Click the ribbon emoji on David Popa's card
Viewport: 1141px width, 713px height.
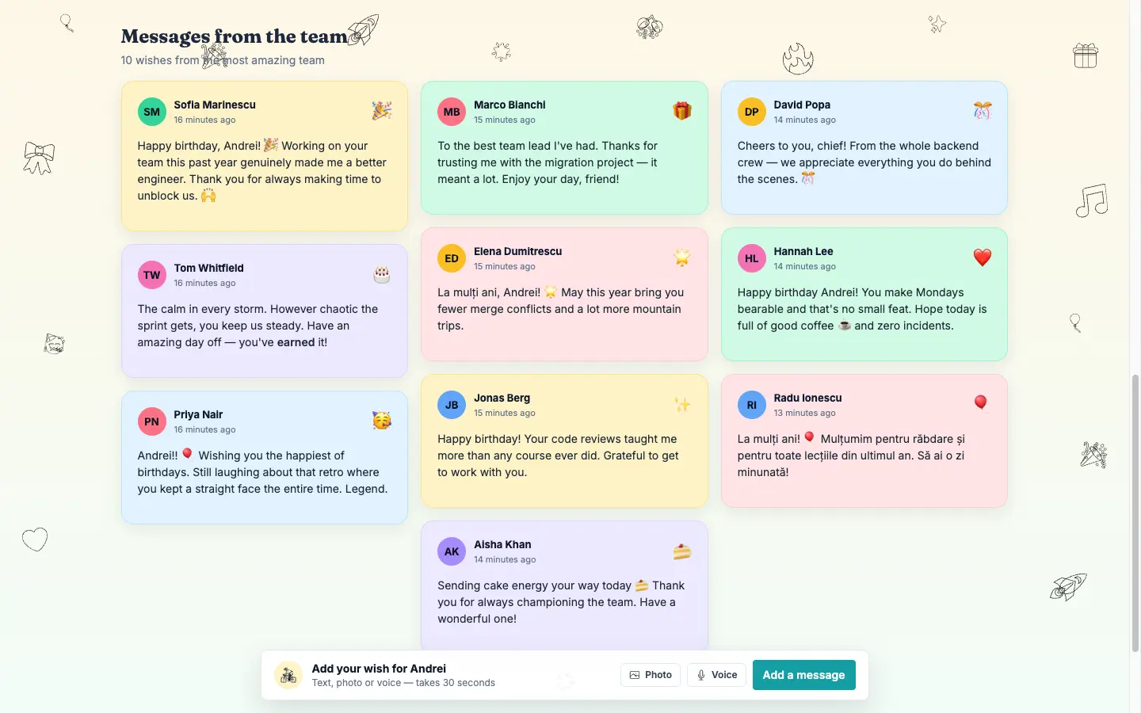[x=983, y=111]
